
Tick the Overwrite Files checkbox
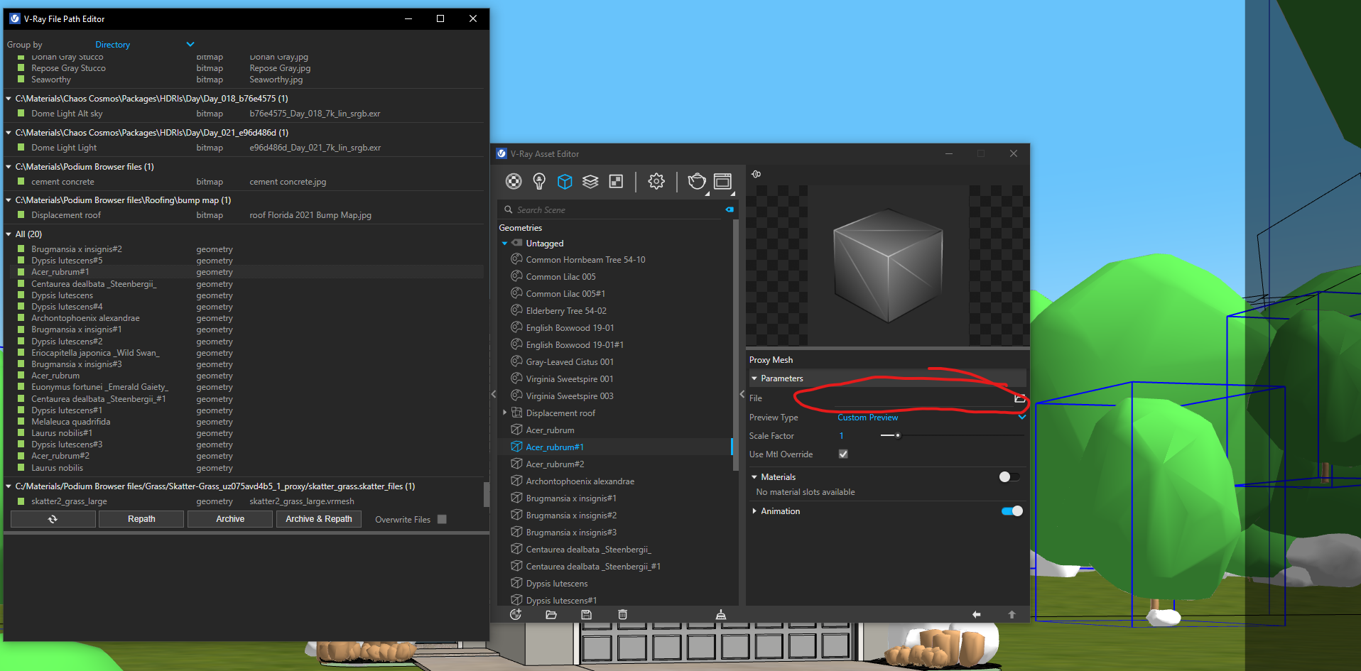click(x=442, y=519)
